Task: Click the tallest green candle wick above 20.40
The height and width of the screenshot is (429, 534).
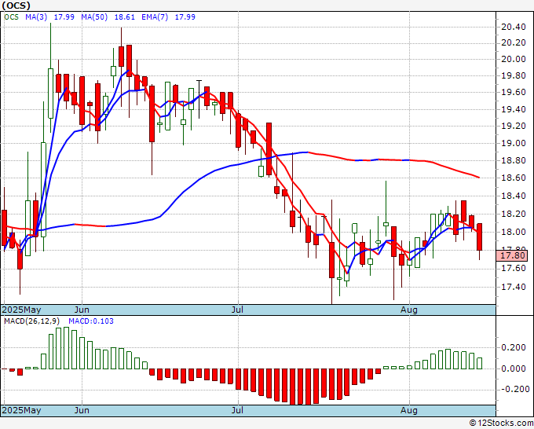Action: click(x=51, y=46)
